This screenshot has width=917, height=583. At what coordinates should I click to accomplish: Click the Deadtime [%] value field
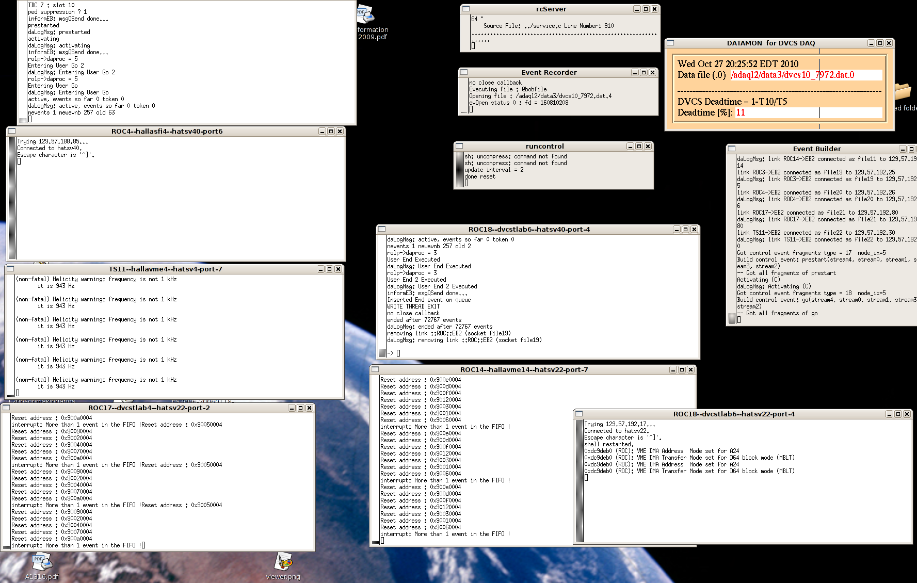(808, 113)
